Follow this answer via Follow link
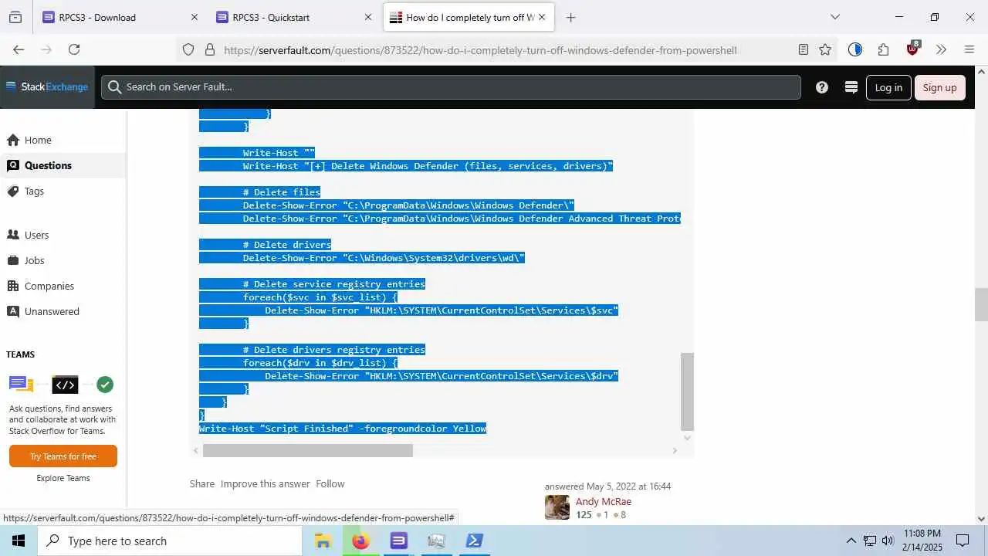The image size is (988, 556). coord(330,483)
